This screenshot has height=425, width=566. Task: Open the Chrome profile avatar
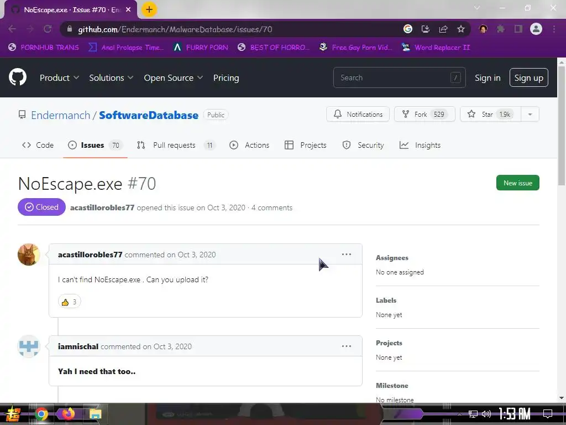click(536, 29)
